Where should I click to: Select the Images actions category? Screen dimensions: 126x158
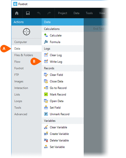click(27, 81)
